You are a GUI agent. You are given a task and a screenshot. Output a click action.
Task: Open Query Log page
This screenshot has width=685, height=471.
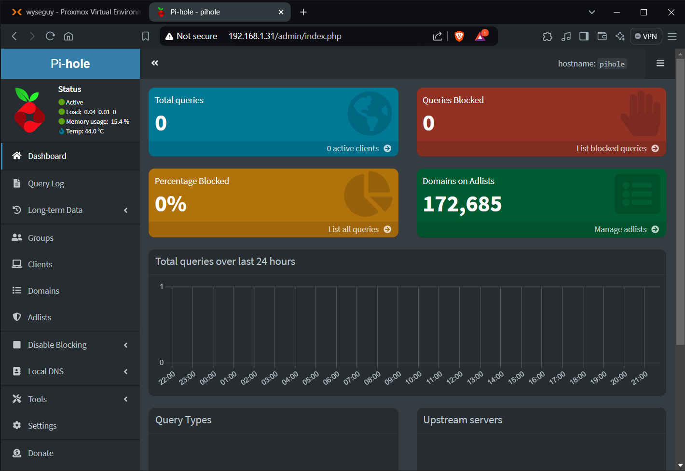click(x=70, y=183)
